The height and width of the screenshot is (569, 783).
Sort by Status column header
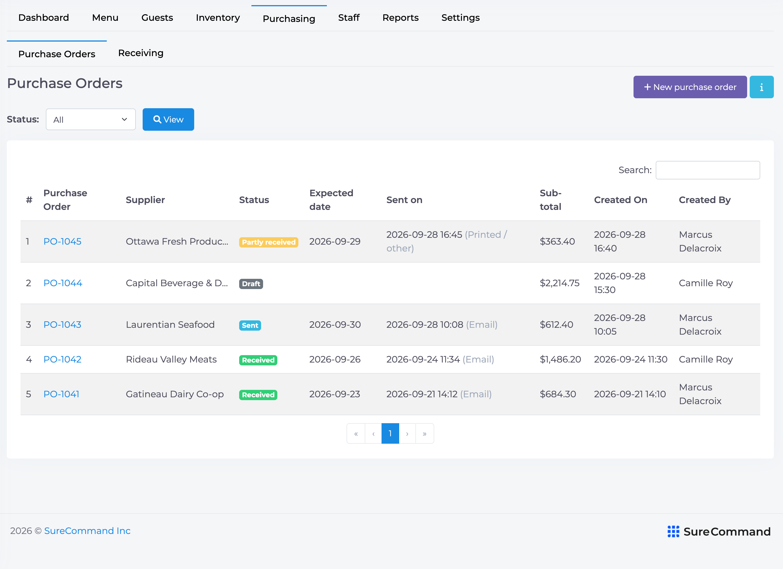(x=254, y=200)
